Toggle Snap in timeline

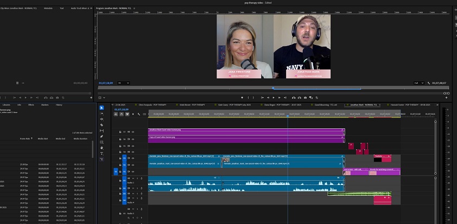point(122,114)
